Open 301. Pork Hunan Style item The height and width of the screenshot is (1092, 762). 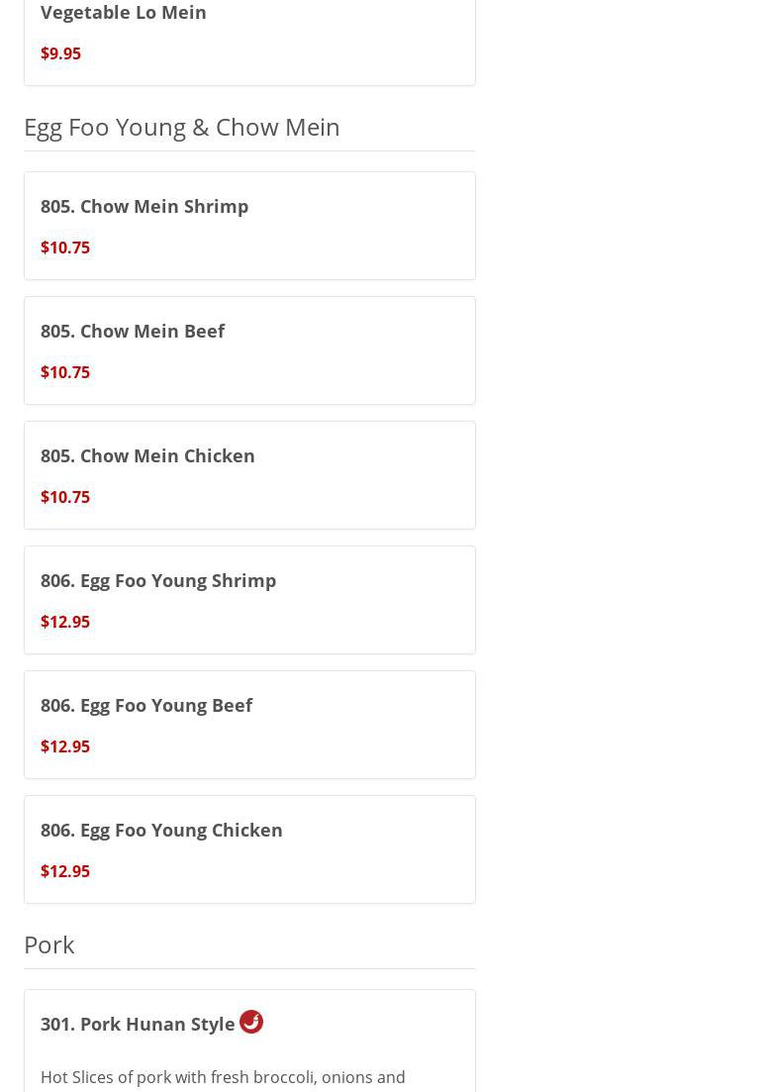pyautogui.click(x=138, y=1024)
